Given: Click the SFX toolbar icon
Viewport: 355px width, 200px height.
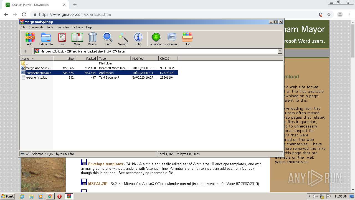Looking at the screenshot, I should click(187, 39).
